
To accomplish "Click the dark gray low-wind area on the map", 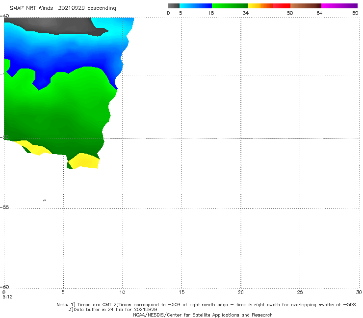I will tap(55, 25).
